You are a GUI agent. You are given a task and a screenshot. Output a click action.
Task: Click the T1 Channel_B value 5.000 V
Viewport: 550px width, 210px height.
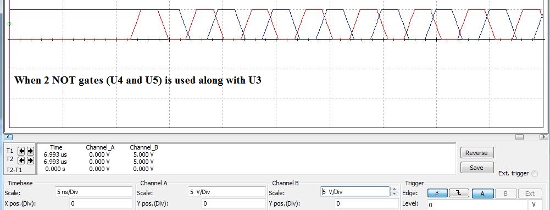143,154
